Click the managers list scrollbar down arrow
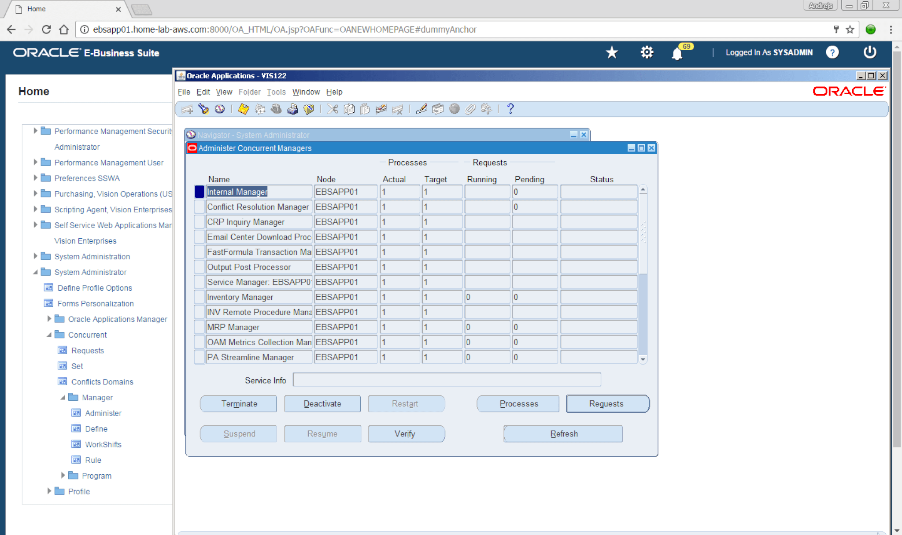The image size is (902, 535). pos(643,359)
